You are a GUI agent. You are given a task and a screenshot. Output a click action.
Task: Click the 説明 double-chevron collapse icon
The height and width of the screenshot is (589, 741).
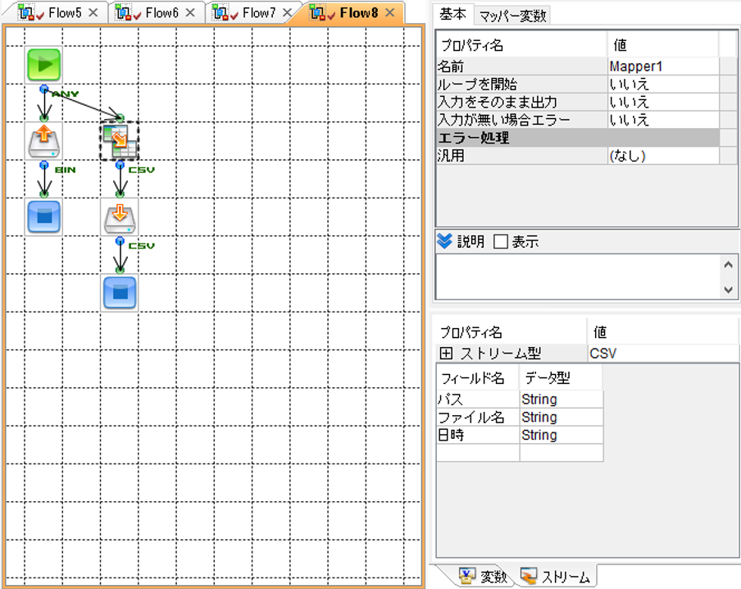coord(444,241)
